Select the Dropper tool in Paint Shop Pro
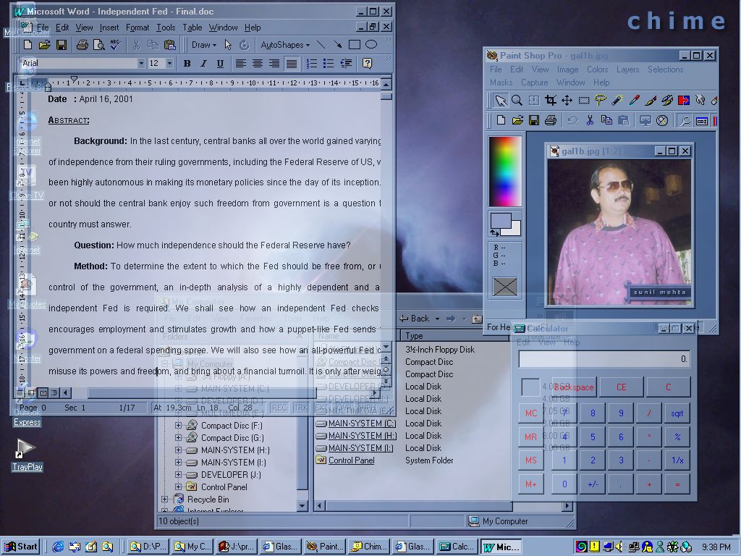The height and width of the screenshot is (556, 741). click(x=633, y=101)
